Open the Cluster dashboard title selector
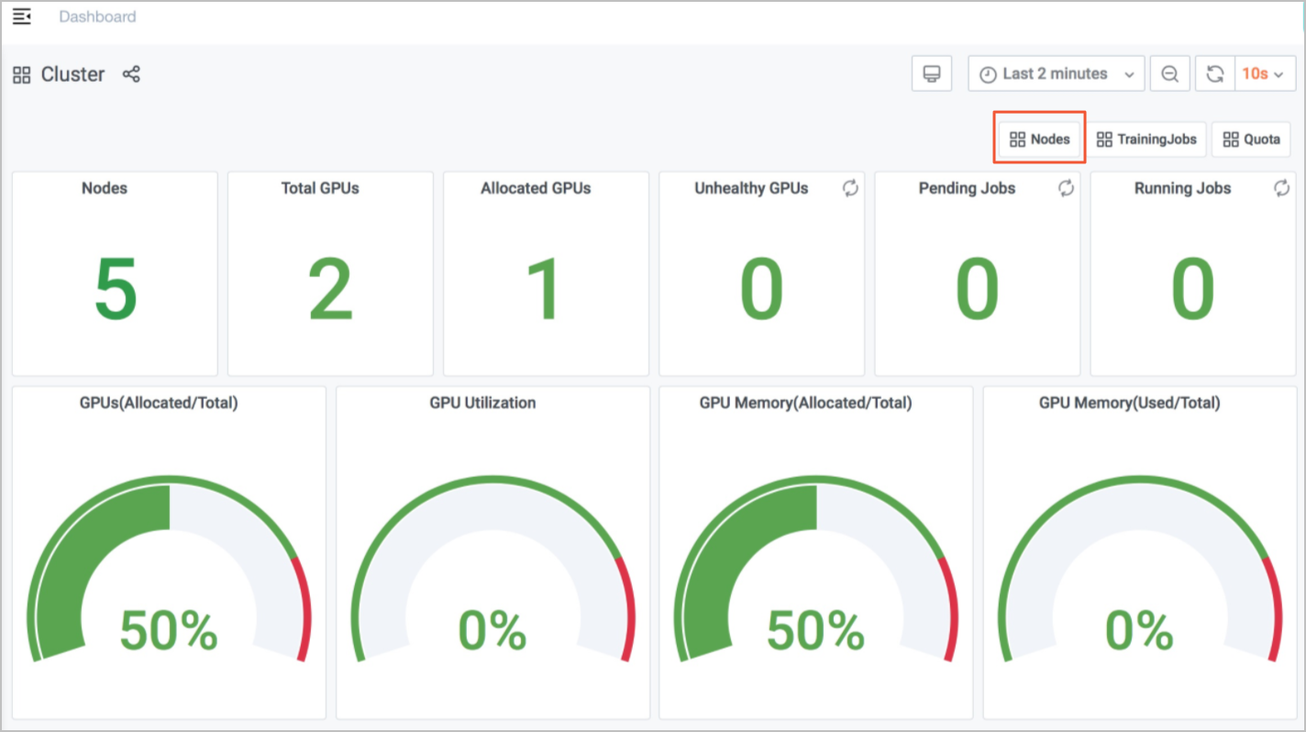1306x732 pixels. click(72, 74)
